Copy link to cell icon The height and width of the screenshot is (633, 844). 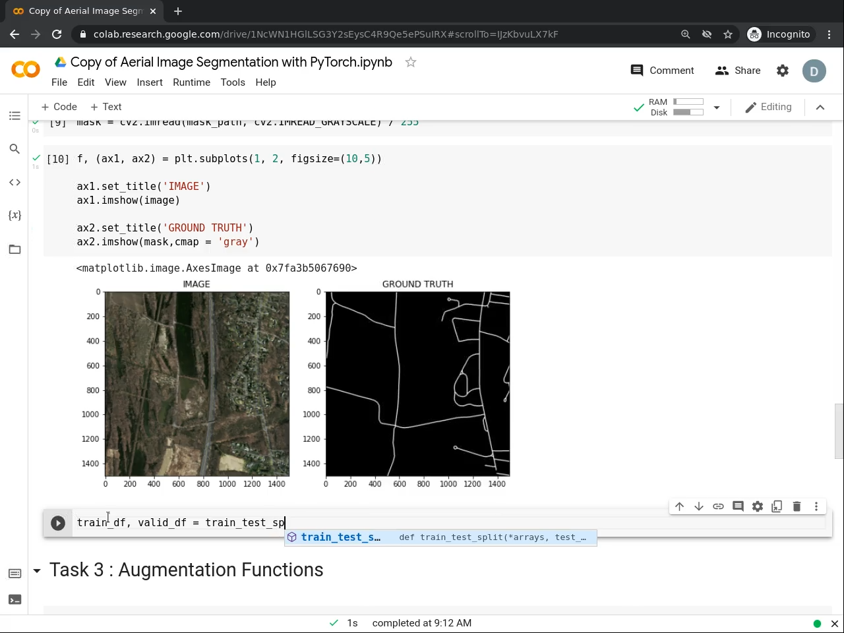coord(718,506)
